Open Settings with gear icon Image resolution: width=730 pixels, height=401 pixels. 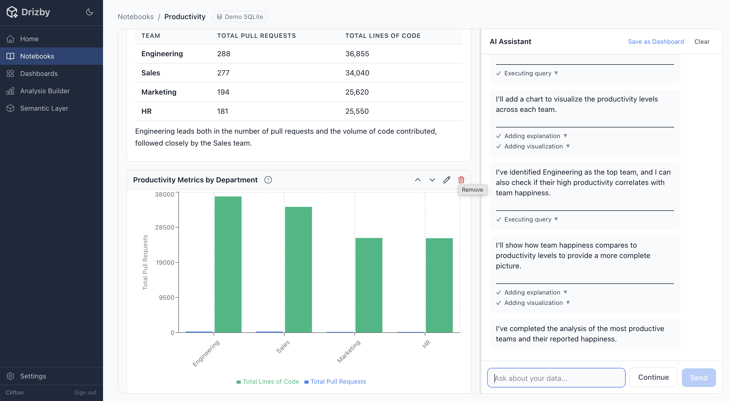click(x=11, y=376)
